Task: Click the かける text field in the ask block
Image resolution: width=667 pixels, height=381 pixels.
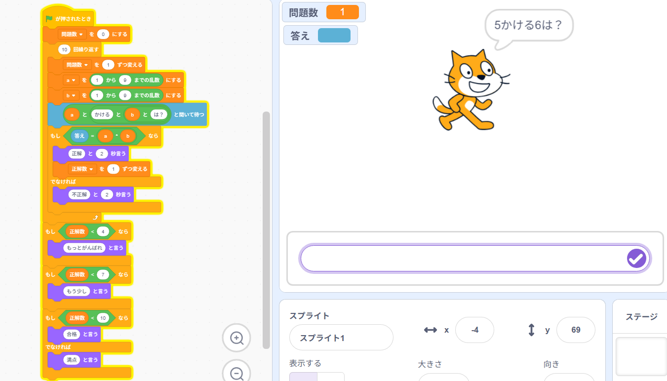Action: 102,114
